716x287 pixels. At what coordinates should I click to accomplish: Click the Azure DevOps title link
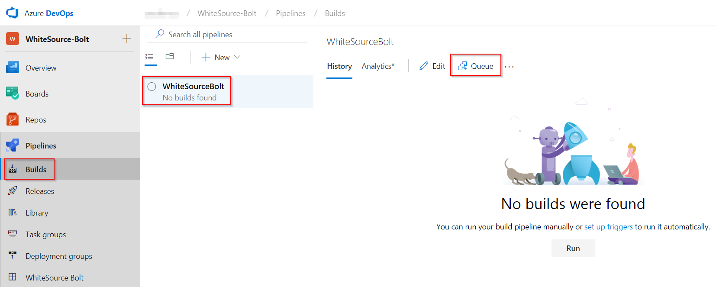pyautogui.click(x=49, y=13)
